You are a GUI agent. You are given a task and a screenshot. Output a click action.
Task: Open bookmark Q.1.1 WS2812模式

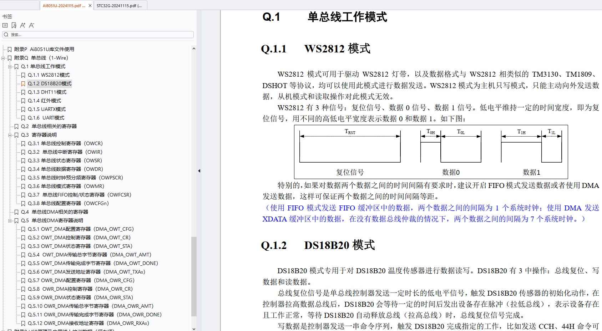(49, 75)
